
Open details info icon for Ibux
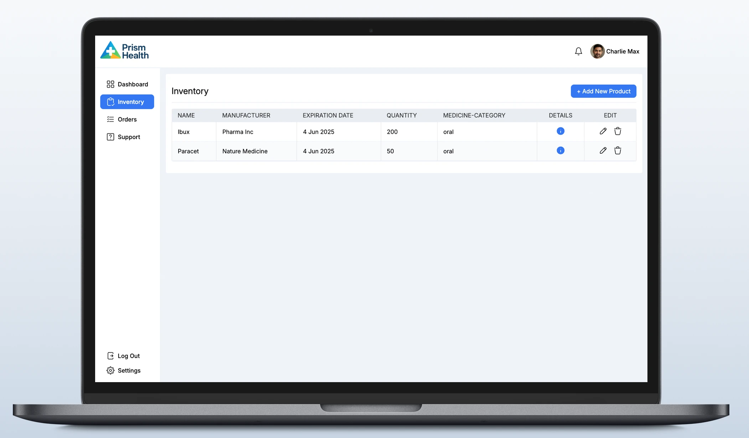(560, 131)
